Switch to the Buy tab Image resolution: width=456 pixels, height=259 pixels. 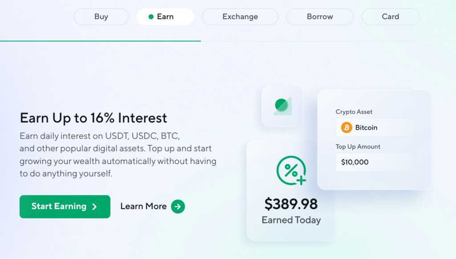tap(101, 16)
